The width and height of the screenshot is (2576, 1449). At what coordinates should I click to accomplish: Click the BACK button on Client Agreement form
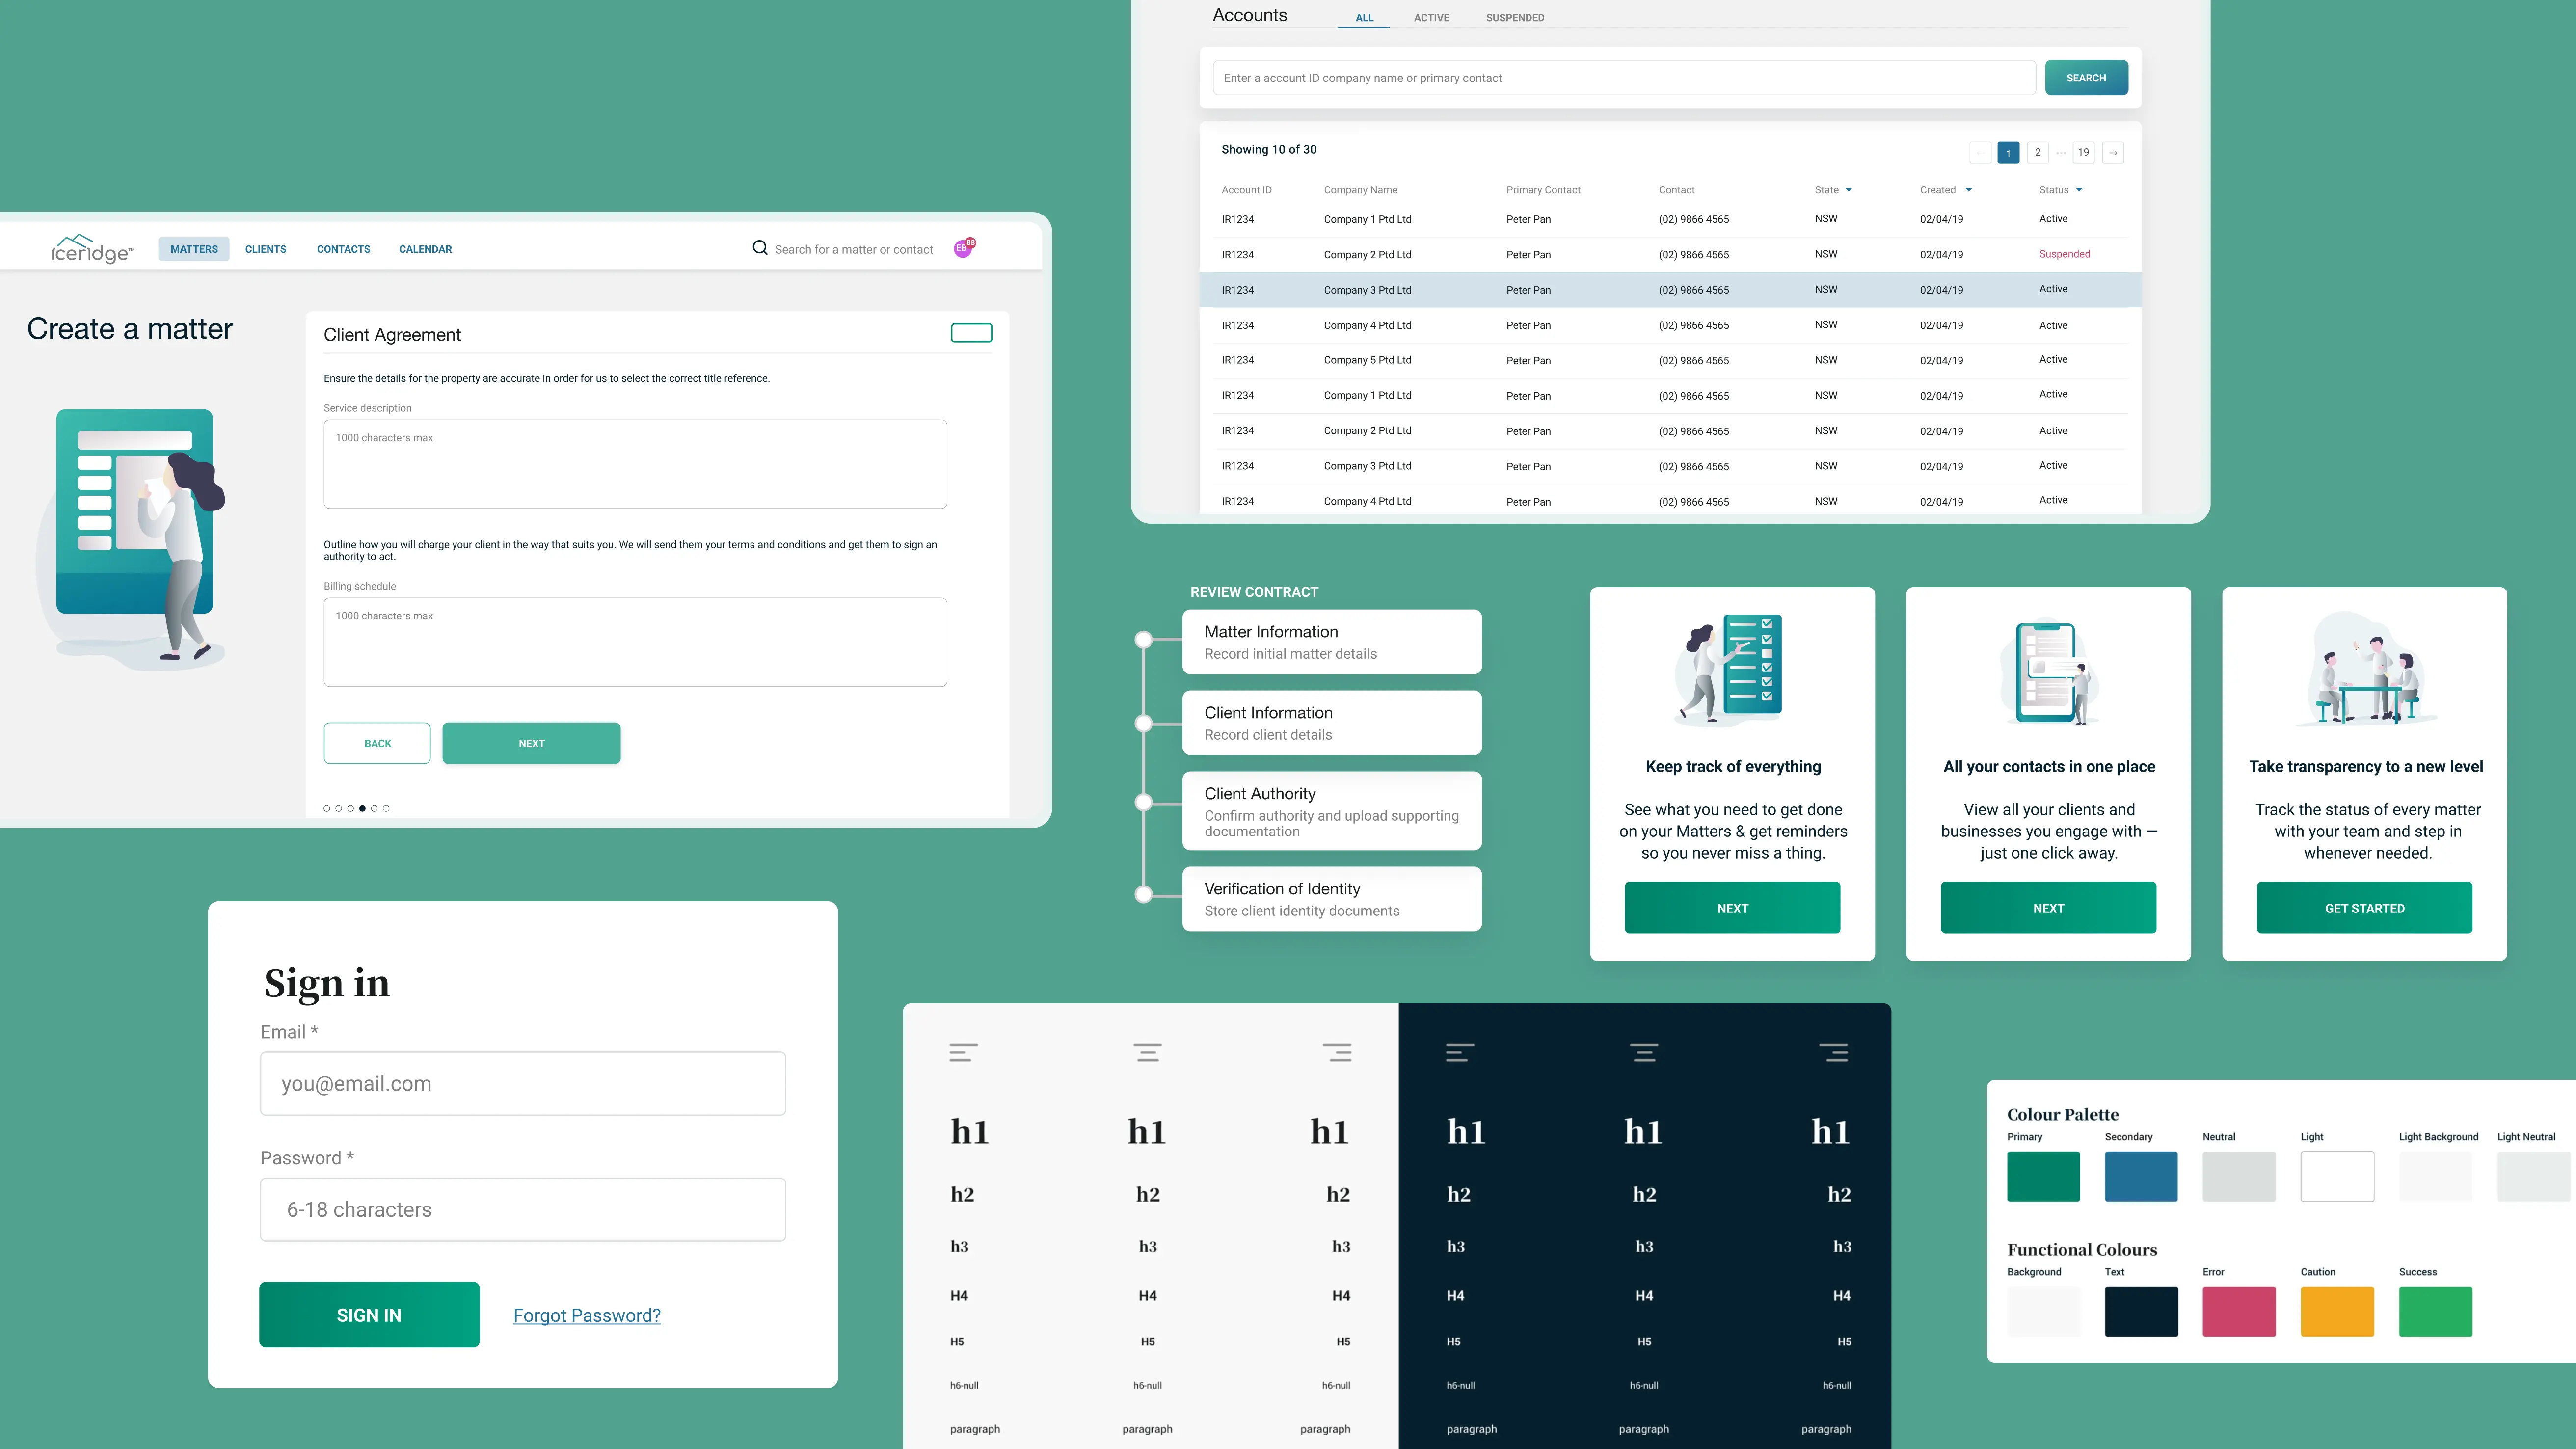coord(377,743)
